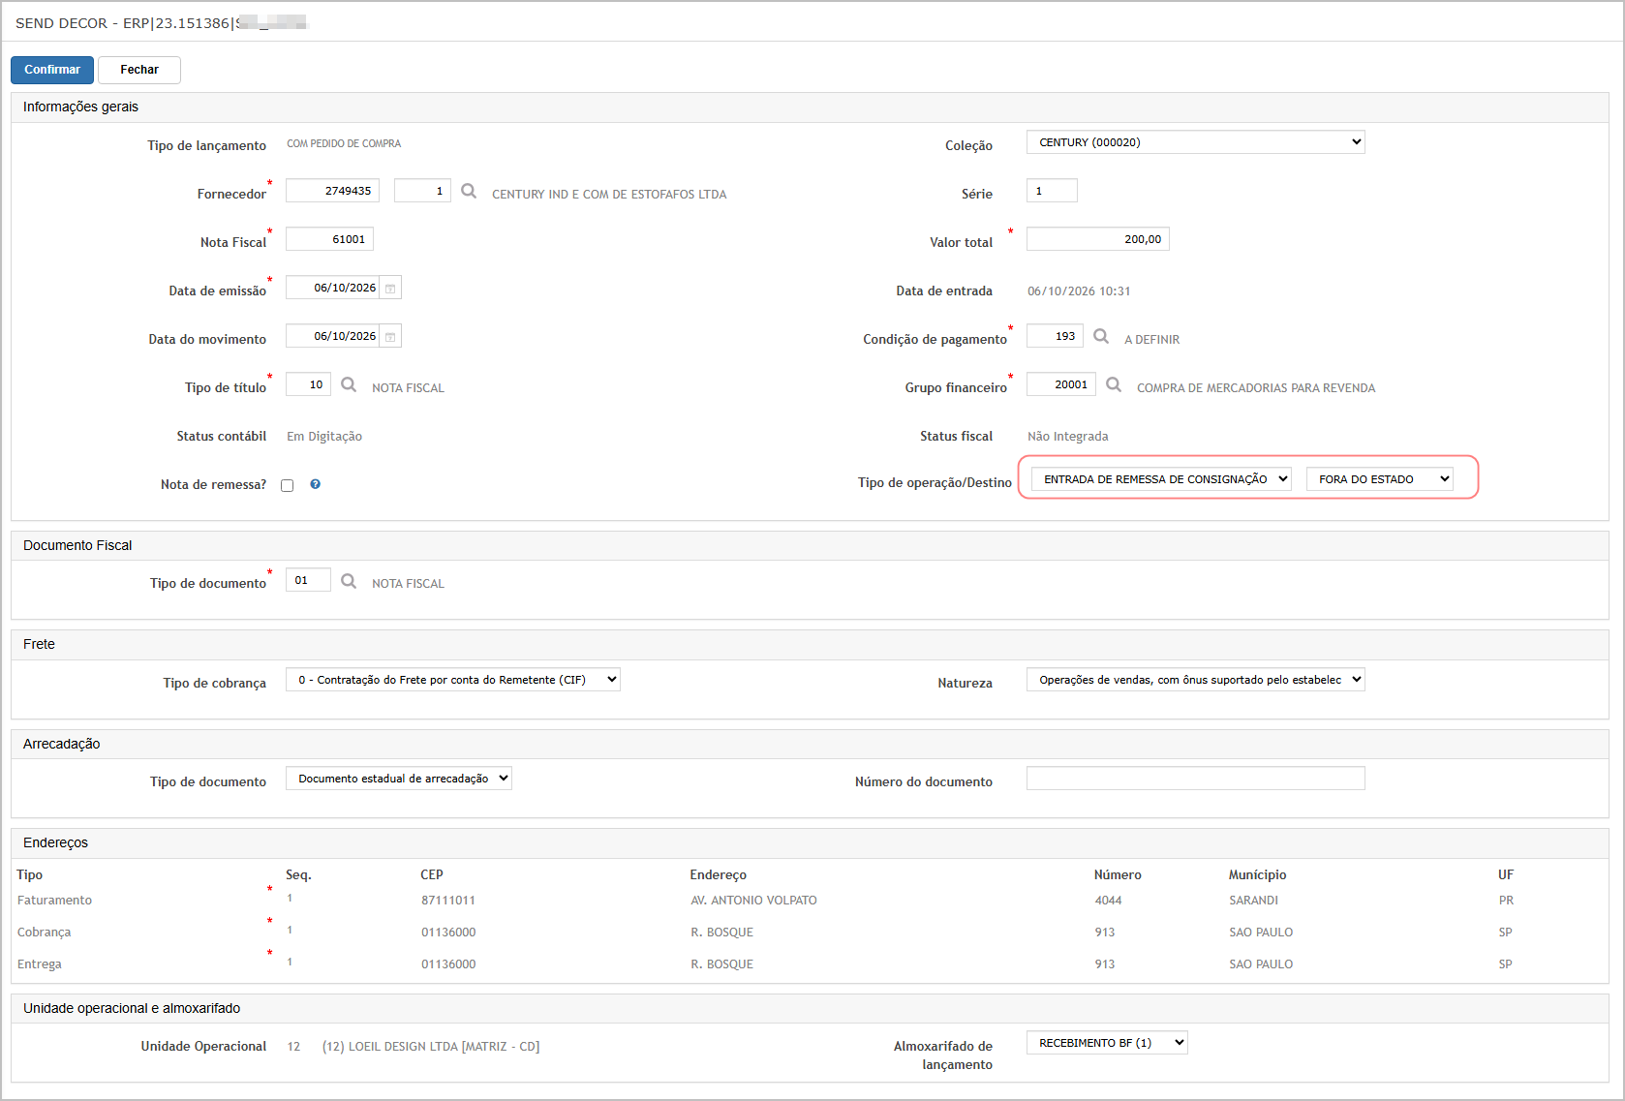Click the Fornecedor search magnifier icon
The height and width of the screenshot is (1101, 1625).
(469, 191)
